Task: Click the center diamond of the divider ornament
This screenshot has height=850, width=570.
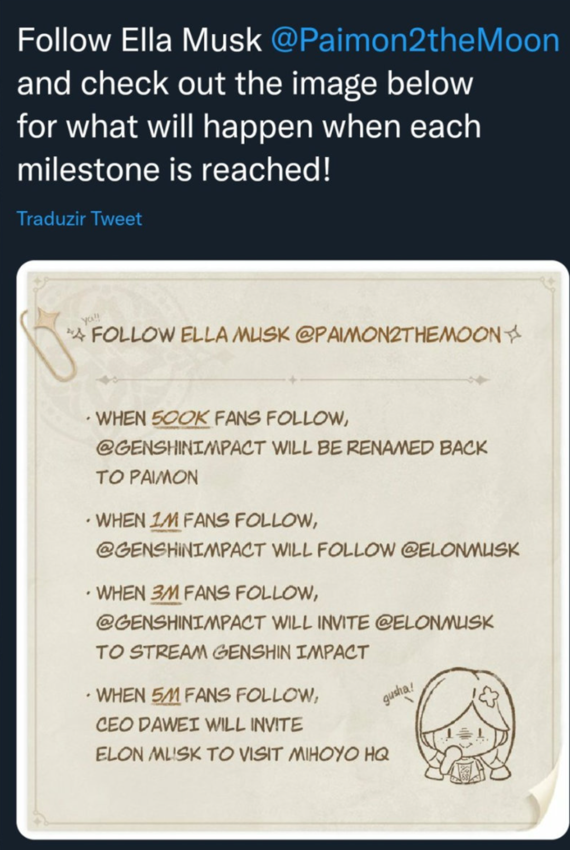Action: (291, 379)
